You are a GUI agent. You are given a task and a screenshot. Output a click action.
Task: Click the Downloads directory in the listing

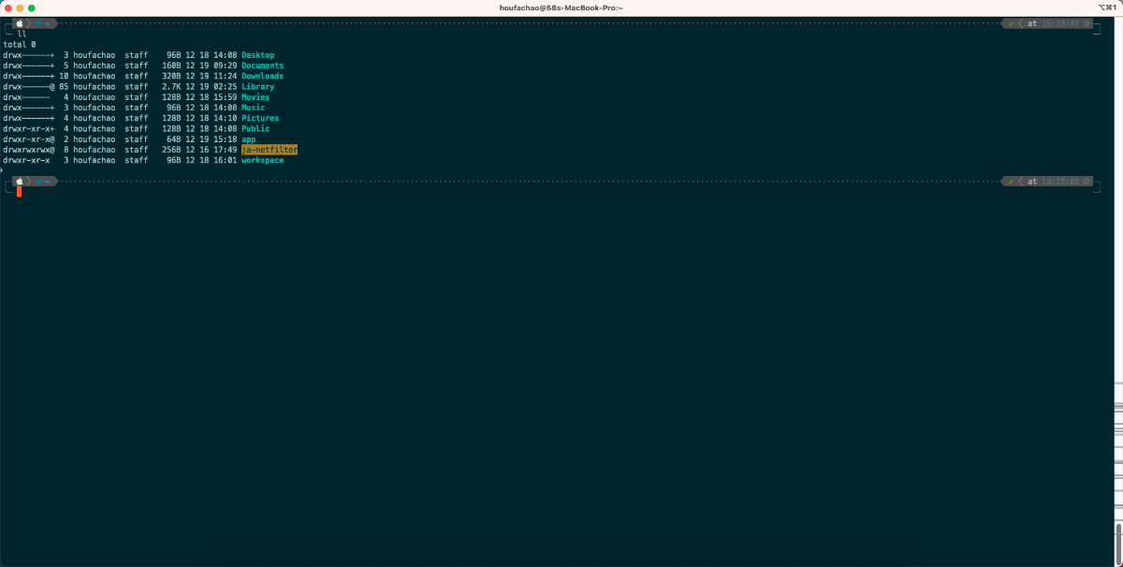(x=263, y=76)
